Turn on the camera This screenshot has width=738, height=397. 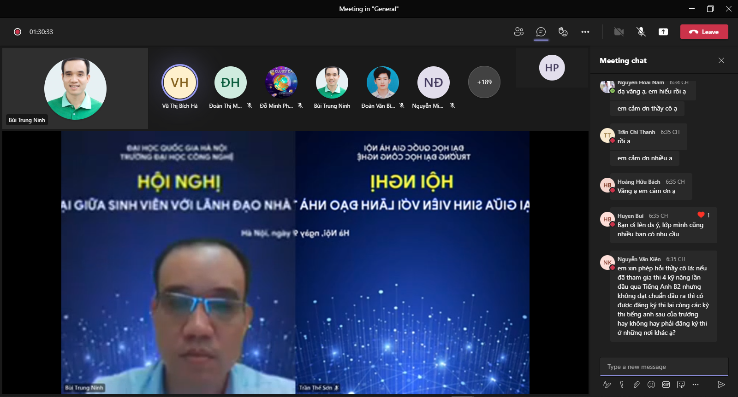point(619,32)
